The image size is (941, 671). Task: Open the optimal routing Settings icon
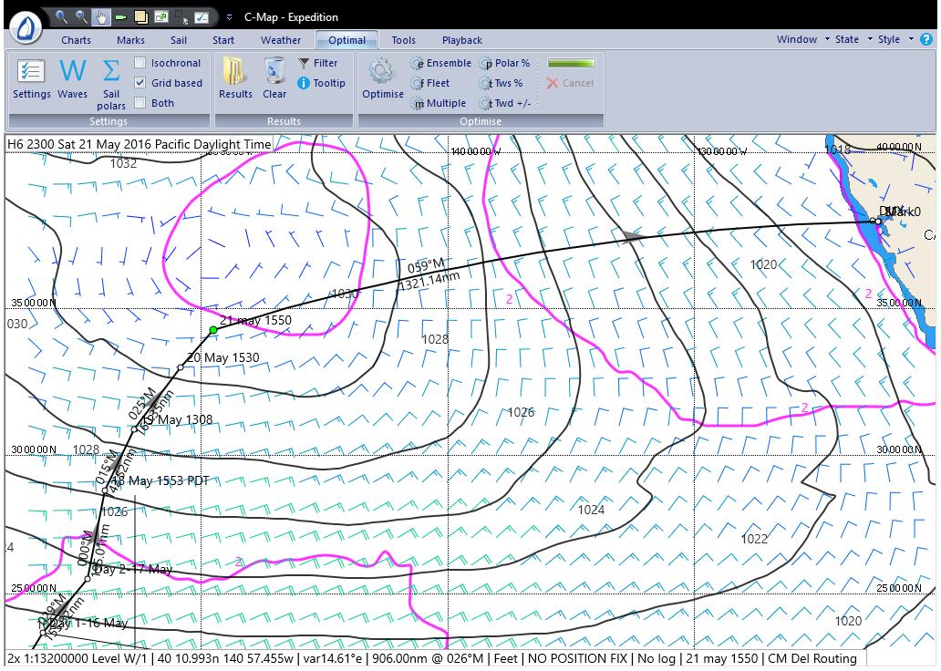31,72
